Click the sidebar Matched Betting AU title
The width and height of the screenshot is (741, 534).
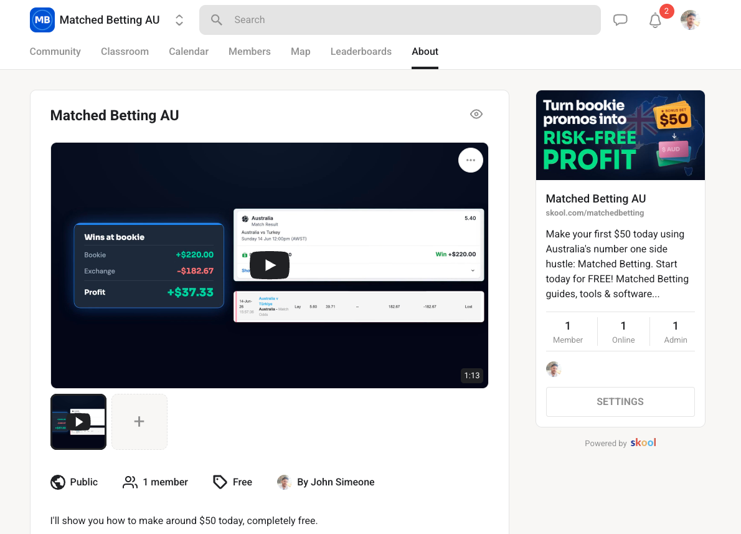(x=595, y=199)
